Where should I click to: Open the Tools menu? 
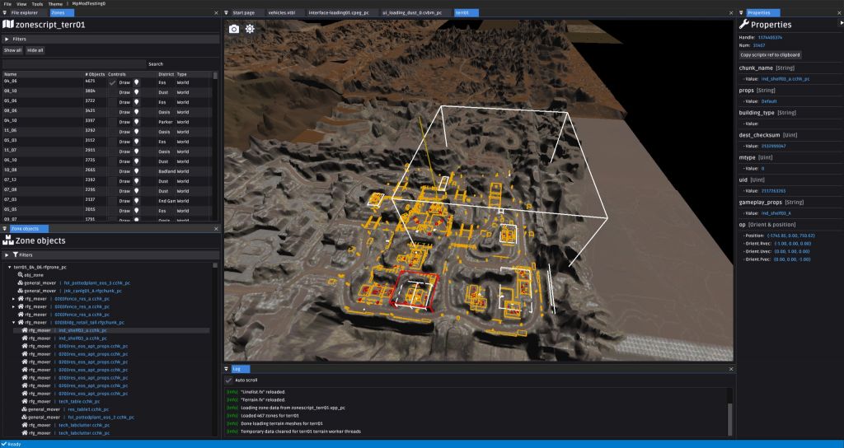point(37,4)
